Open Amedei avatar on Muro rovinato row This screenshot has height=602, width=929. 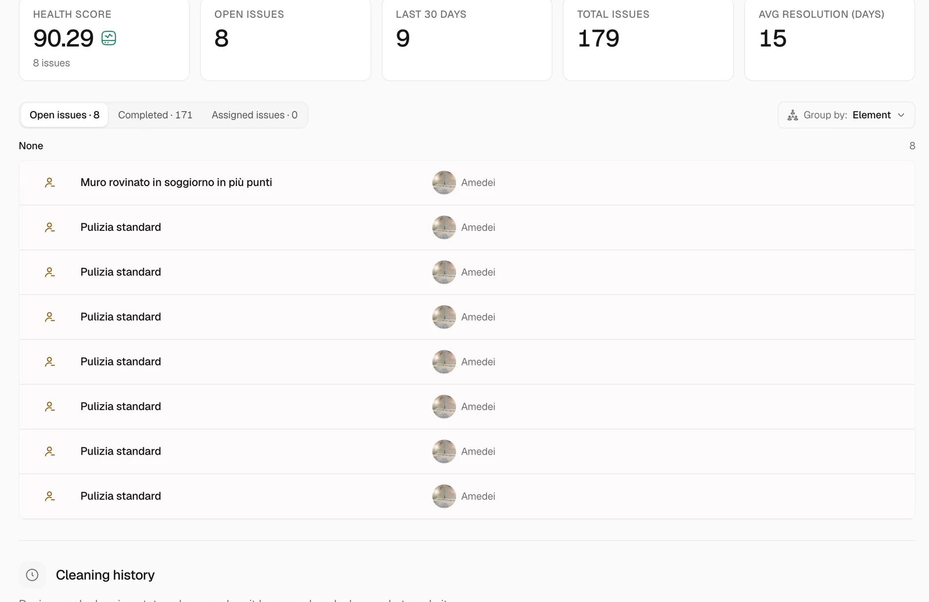click(444, 183)
